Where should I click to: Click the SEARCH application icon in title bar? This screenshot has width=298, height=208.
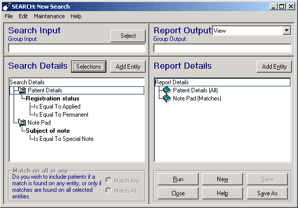coord(7,7)
